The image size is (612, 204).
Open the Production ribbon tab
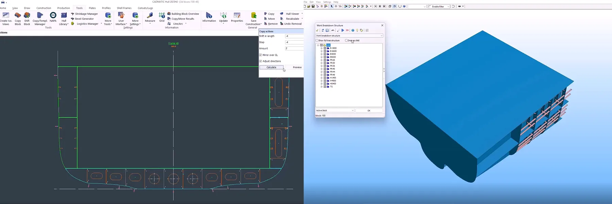point(64,8)
